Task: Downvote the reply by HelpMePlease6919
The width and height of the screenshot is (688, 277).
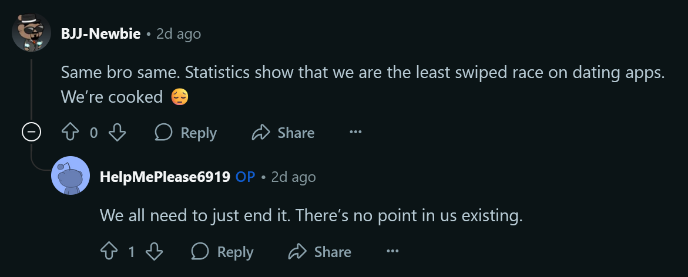Action: click(x=154, y=252)
